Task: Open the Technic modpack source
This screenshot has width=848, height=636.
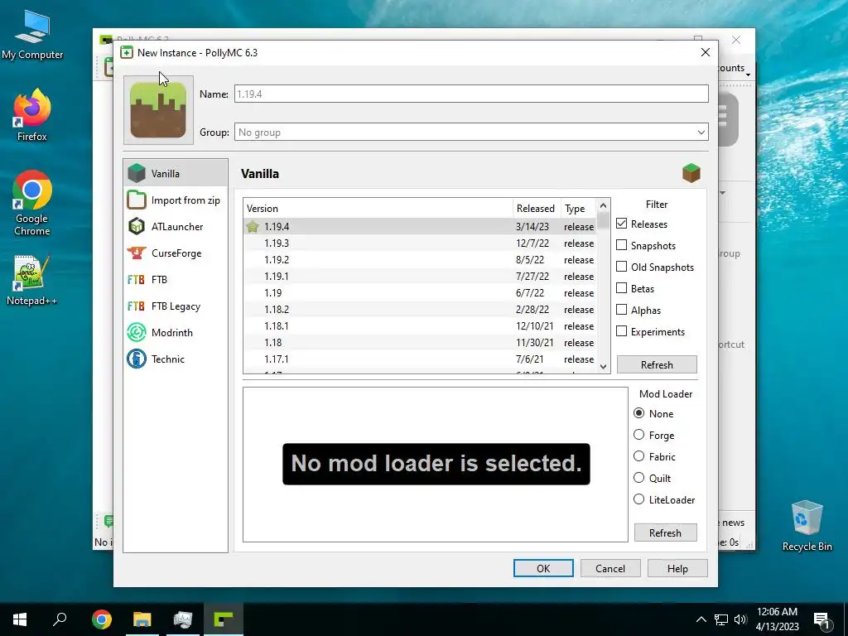Action: (x=176, y=359)
